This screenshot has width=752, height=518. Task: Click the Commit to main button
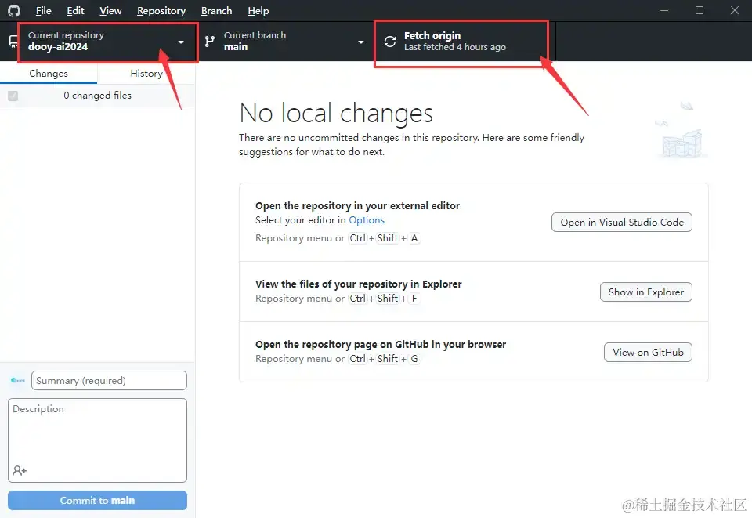pos(97,500)
